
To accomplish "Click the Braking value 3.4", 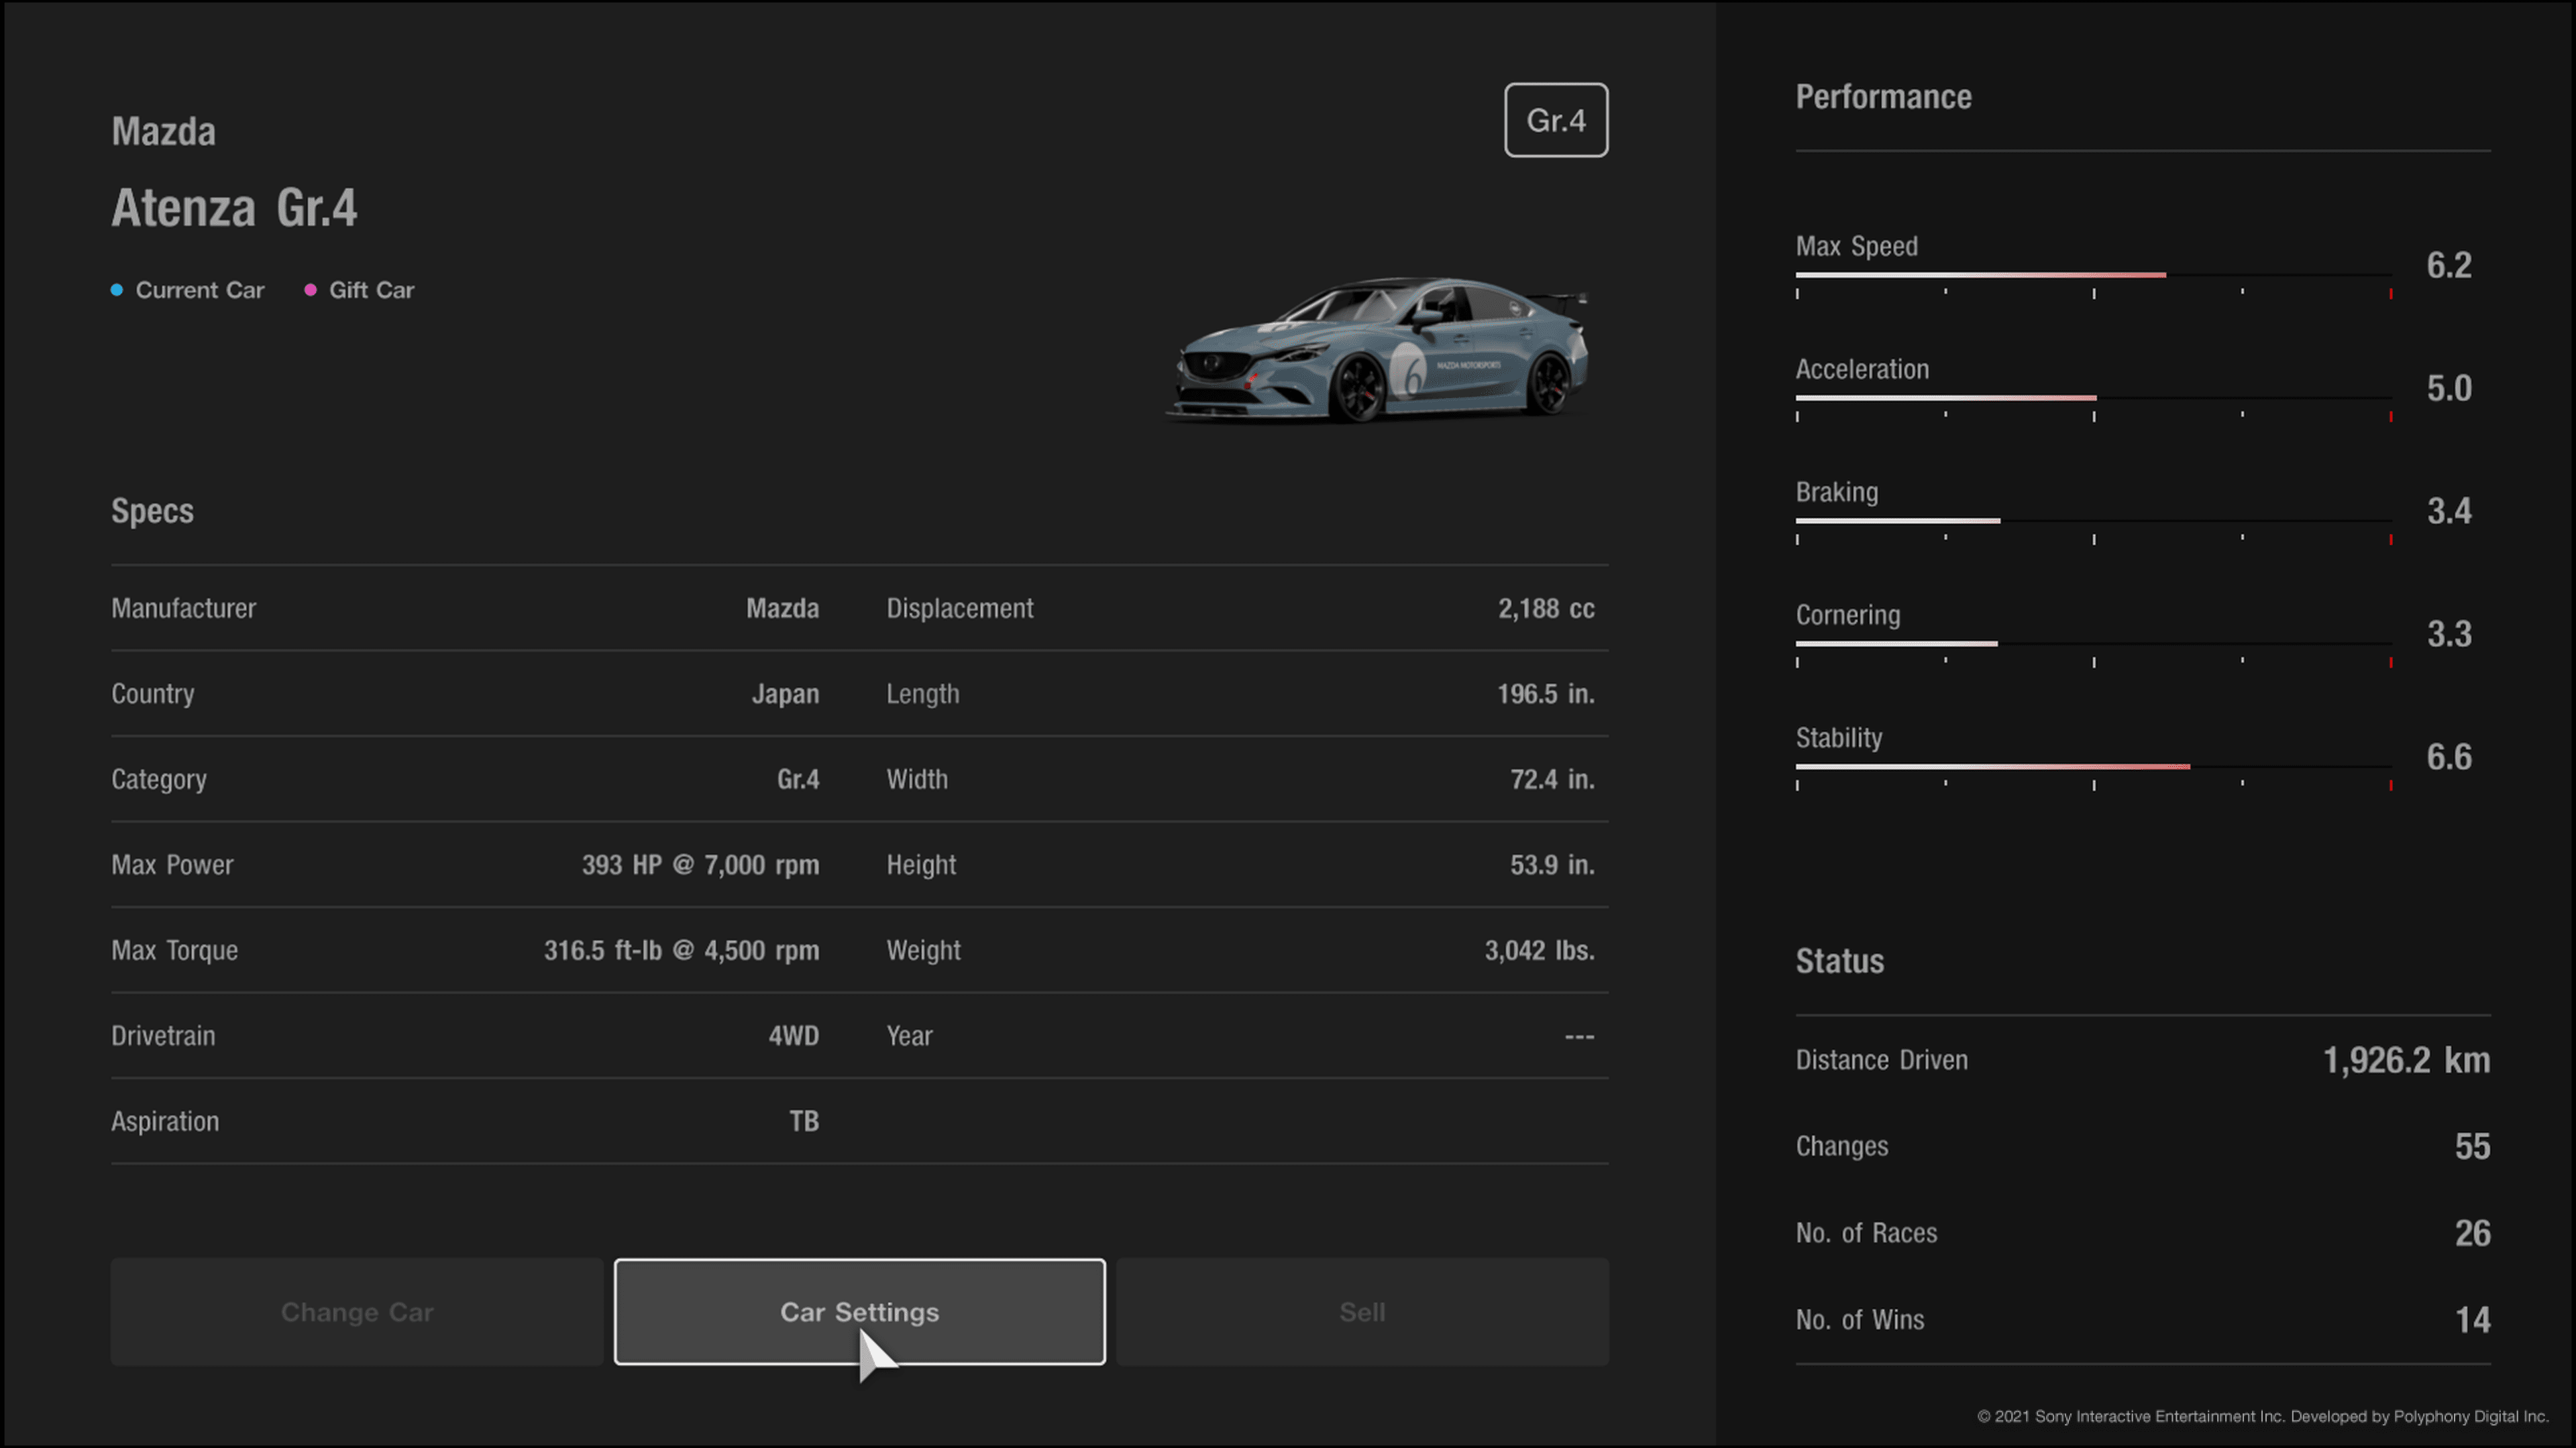I will 2449,511.
